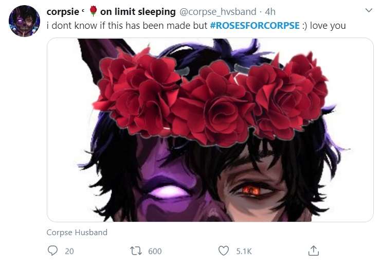
Task: Like the tweet with the heart icon
Action: click(224, 251)
